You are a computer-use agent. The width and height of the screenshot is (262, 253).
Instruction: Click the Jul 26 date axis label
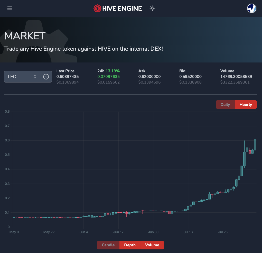click(x=223, y=232)
